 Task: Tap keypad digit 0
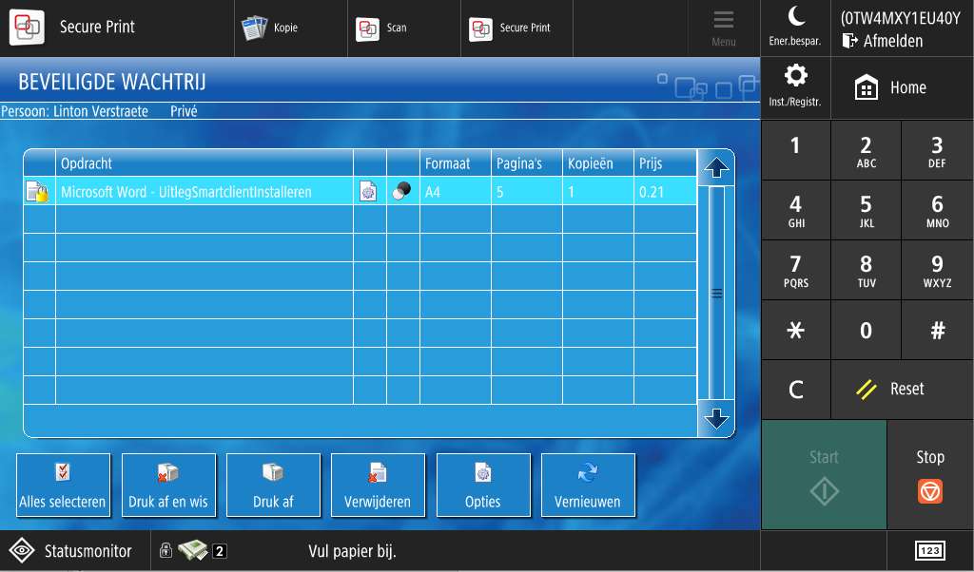(x=866, y=330)
